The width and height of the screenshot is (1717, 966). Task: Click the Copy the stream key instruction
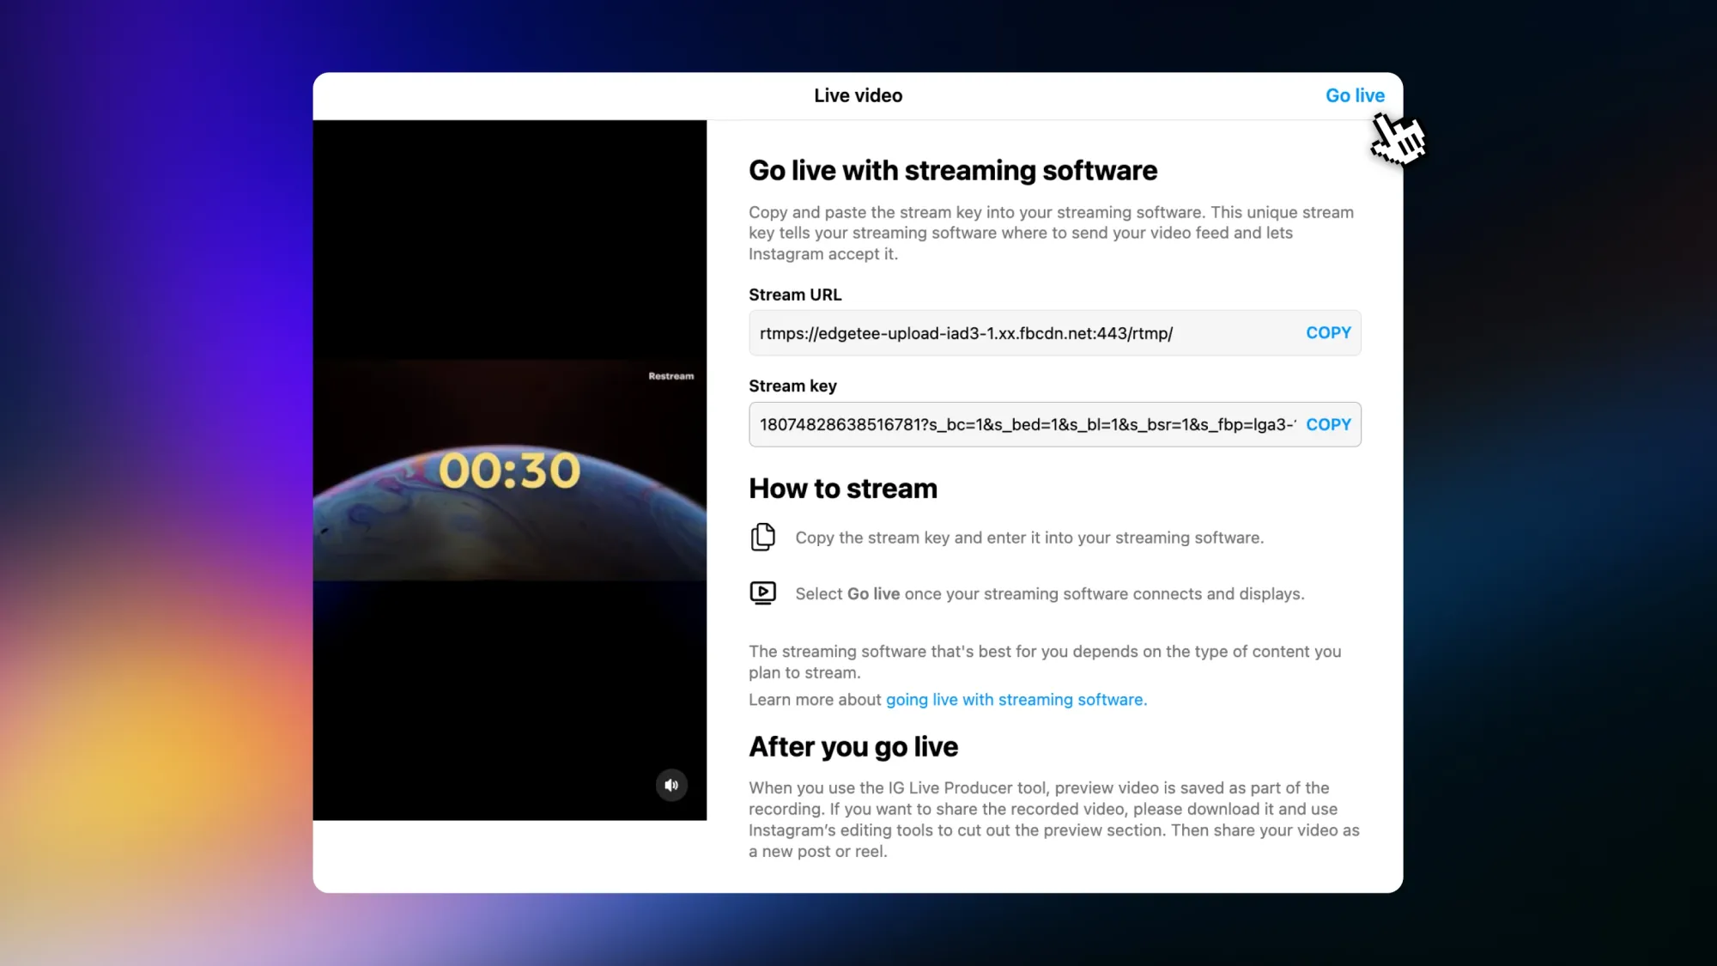1028,538
